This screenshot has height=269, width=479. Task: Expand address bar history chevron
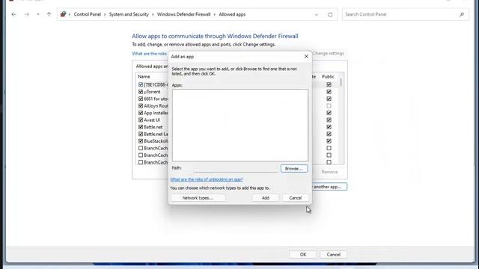317,15
